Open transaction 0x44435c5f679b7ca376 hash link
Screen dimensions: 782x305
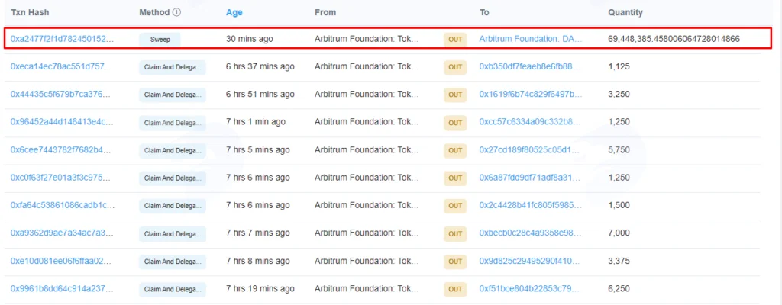(x=62, y=95)
